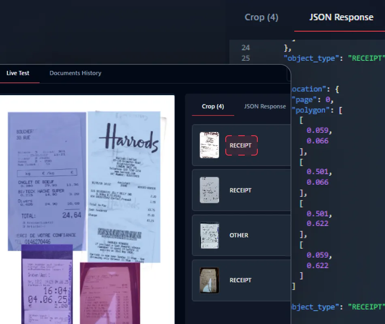The image size is (385, 324).
Task: Switch to the JSON Response tab
Action: (265, 107)
